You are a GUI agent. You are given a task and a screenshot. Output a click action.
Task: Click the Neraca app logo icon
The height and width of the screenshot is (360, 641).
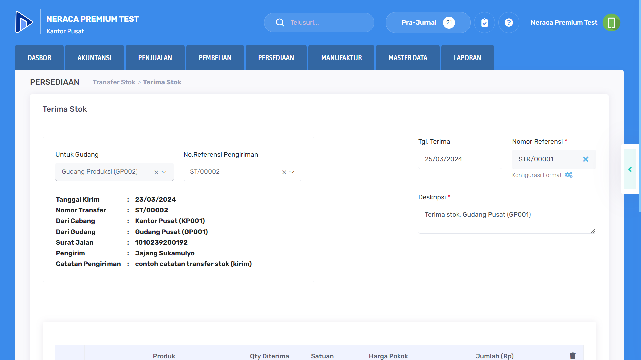[x=24, y=22]
